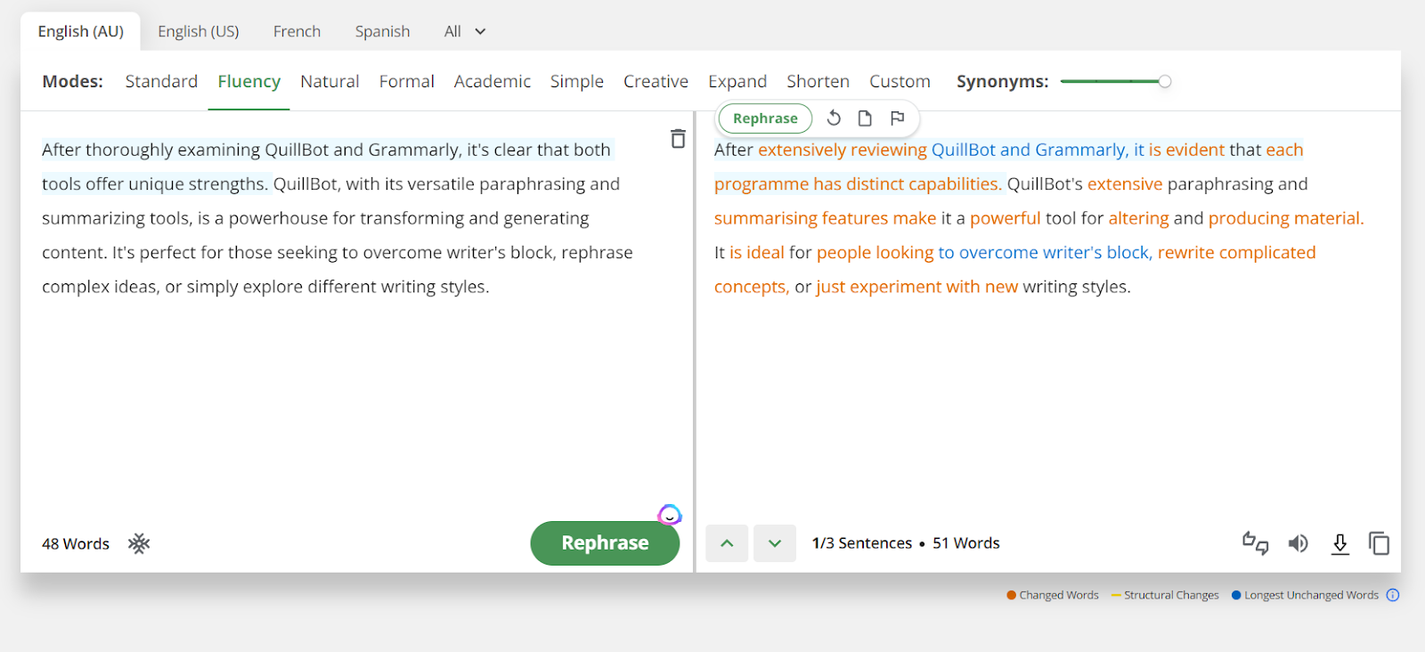Click the word 'experiment' in output
1425x652 pixels.
(x=895, y=287)
